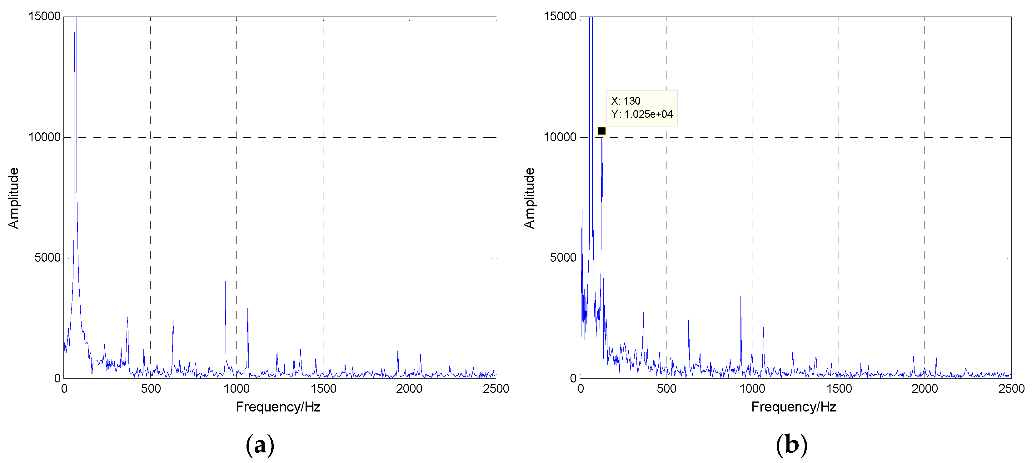
Task: Click the 2500 x-axis tick label in plot (a)
Action: coord(496,389)
